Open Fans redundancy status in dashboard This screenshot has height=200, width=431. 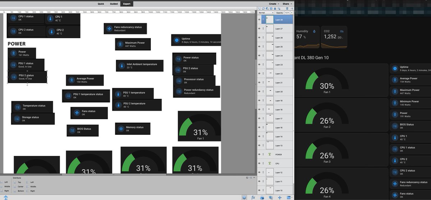click(410, 184)
